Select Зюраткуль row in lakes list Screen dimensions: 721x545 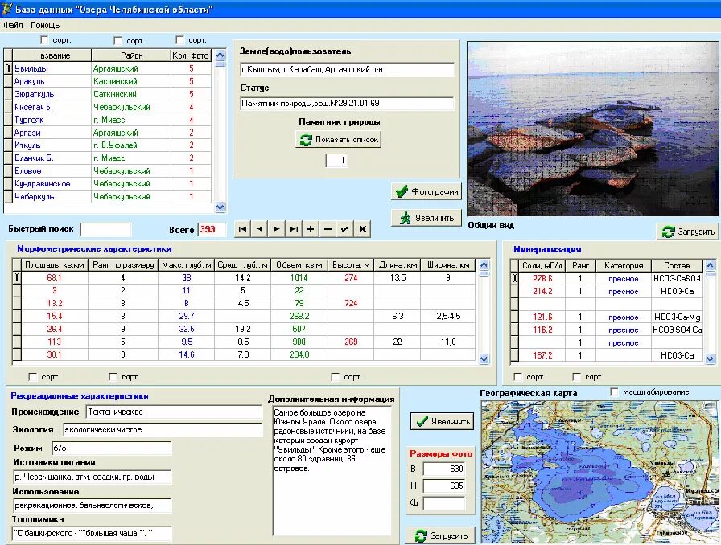coord(107,94)
